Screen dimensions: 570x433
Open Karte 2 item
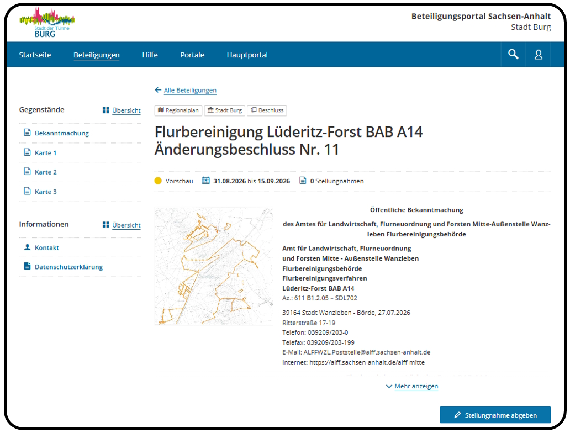coord(46,172)
